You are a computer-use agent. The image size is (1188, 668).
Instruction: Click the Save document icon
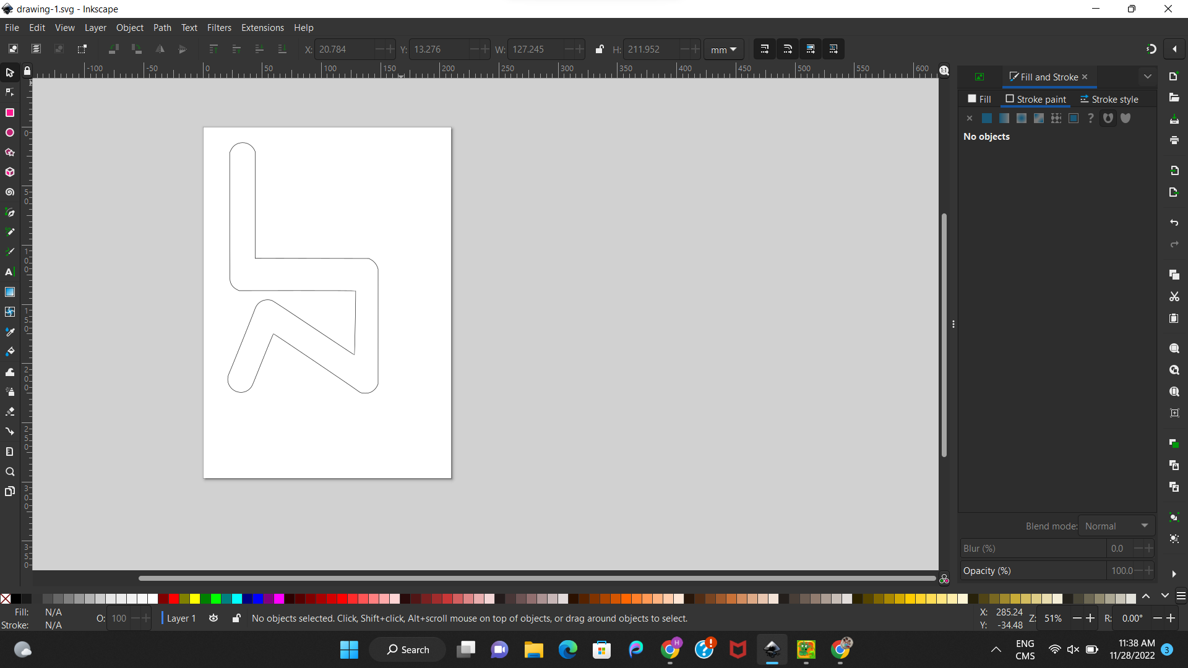1174,119
